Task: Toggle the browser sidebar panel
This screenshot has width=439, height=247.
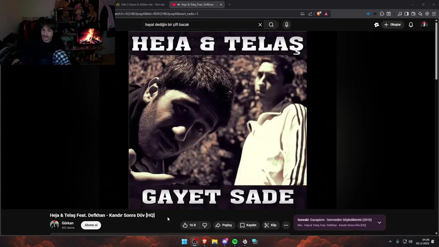Action: pos(406,14)
